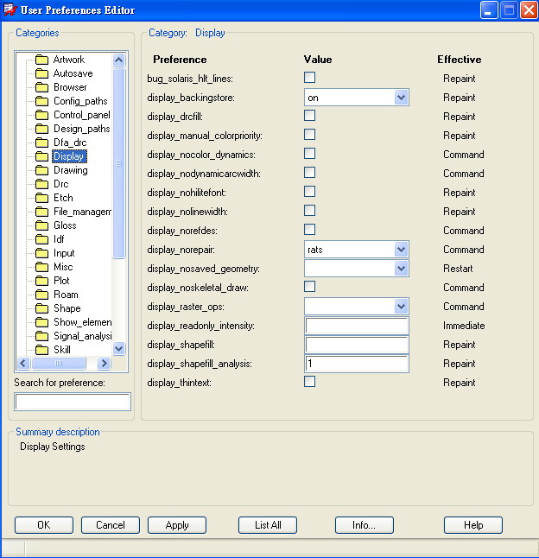
Task: Enable bug_solaris_hlt_lines checkbox
Action: 309,78
